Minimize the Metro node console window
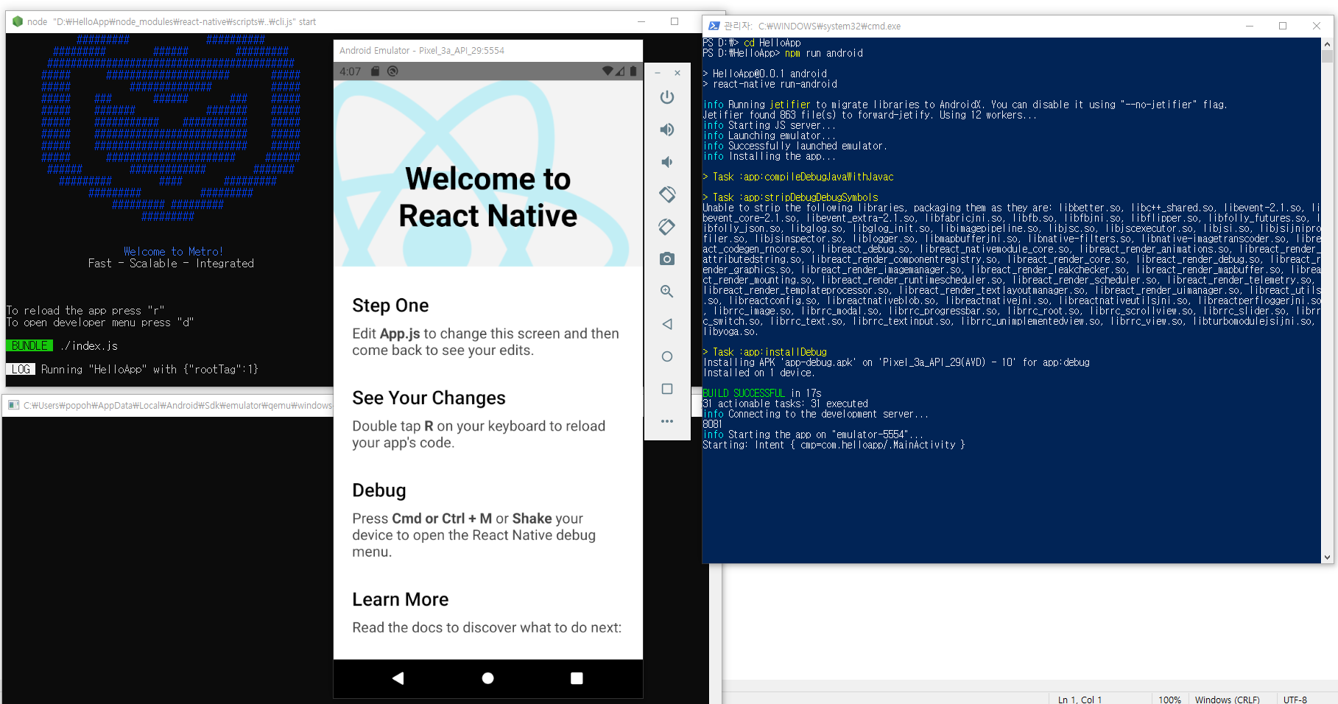1338x704 pixels. pos(641,21)
